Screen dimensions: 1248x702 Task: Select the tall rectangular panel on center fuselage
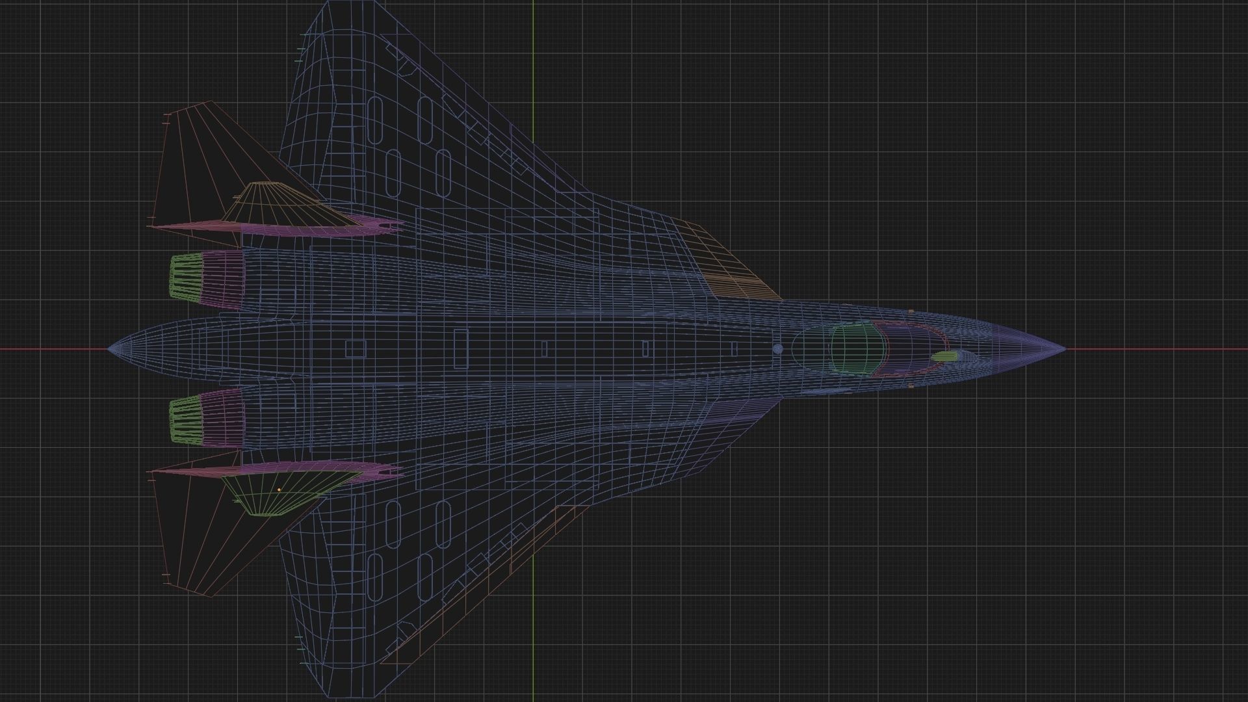point(461,349)
